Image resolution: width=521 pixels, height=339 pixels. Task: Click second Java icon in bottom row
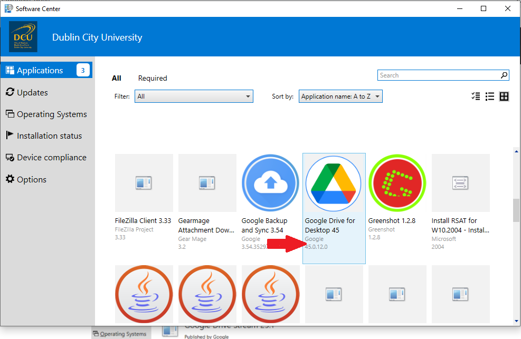[x=207, y=294]
